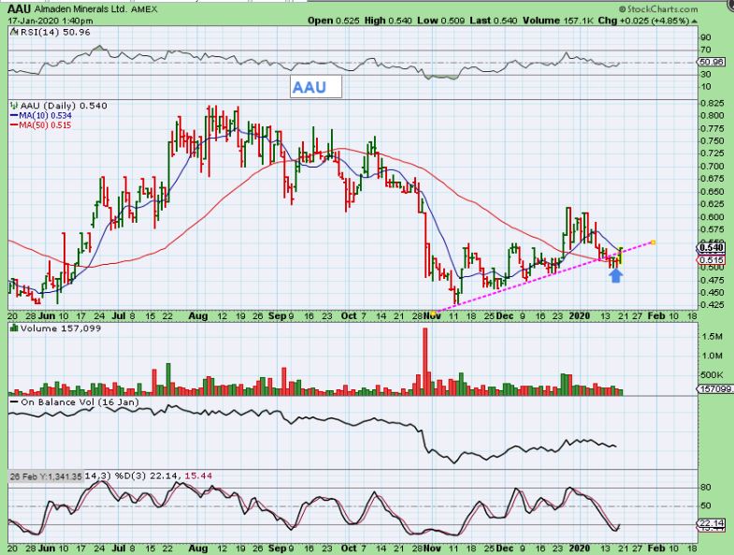Click the up triangle after Chg percentage
The height and width of the screenshot is (555, 734).
[694, 22]
